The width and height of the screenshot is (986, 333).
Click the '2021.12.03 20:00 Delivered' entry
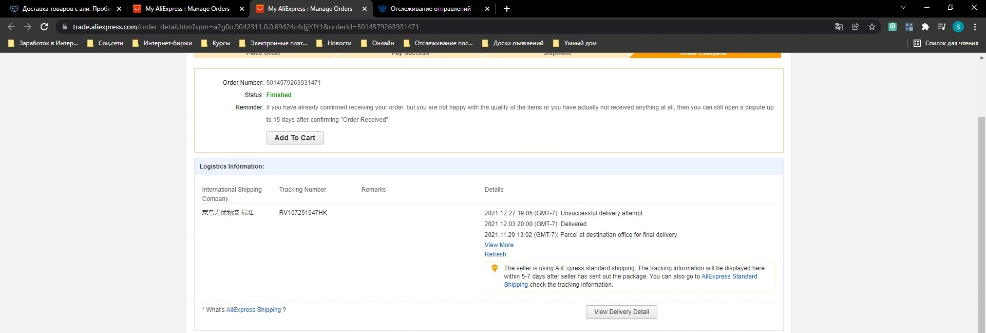pos(535,224)
